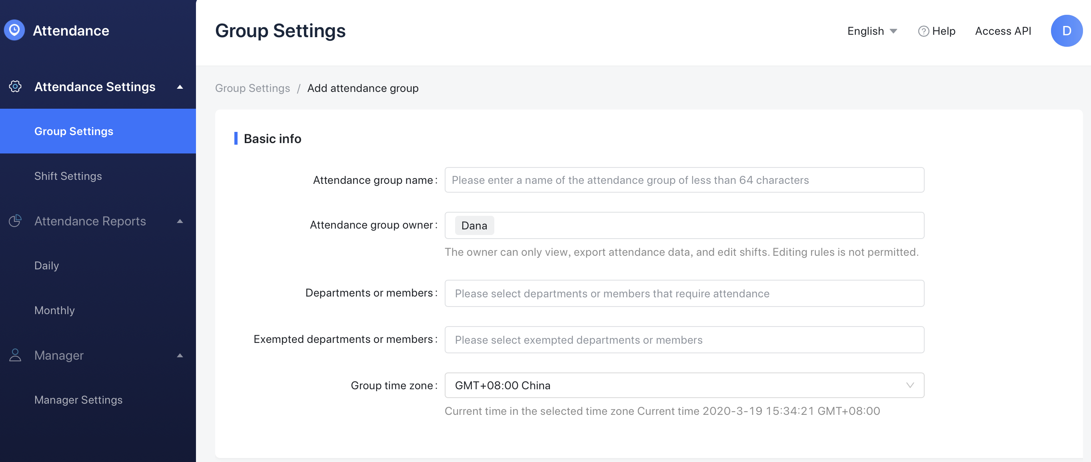Open the English language dropdown
This screenshot has width=1091, height=462.
pos(871,31)
